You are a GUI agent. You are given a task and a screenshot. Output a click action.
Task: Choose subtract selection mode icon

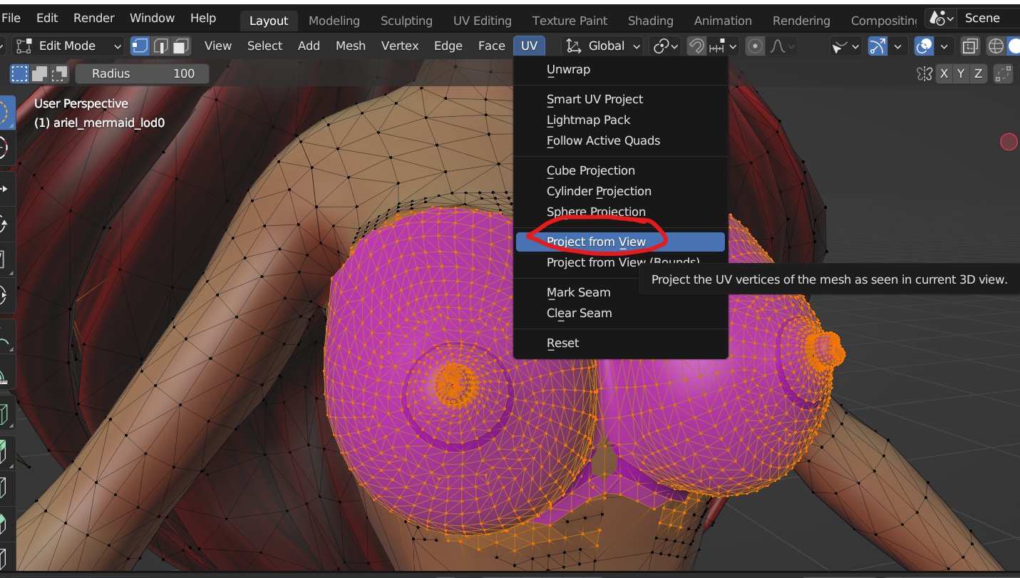click(59, 73)
